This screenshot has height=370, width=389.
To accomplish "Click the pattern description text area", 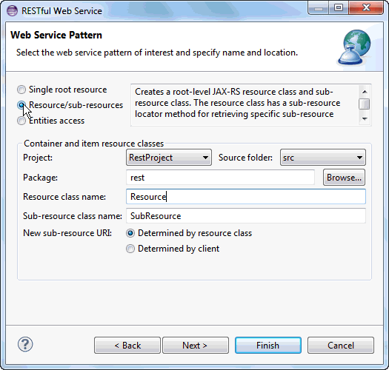I will (245, 105).
